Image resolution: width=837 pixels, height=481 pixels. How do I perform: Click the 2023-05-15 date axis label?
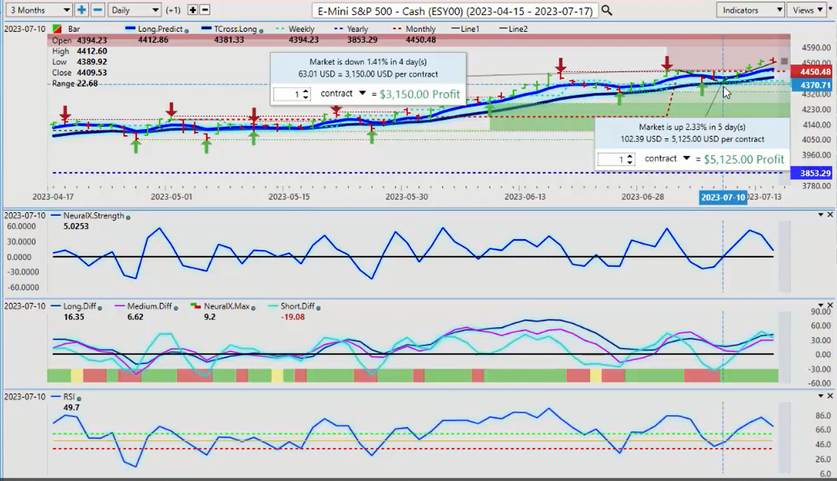(290, 197)
